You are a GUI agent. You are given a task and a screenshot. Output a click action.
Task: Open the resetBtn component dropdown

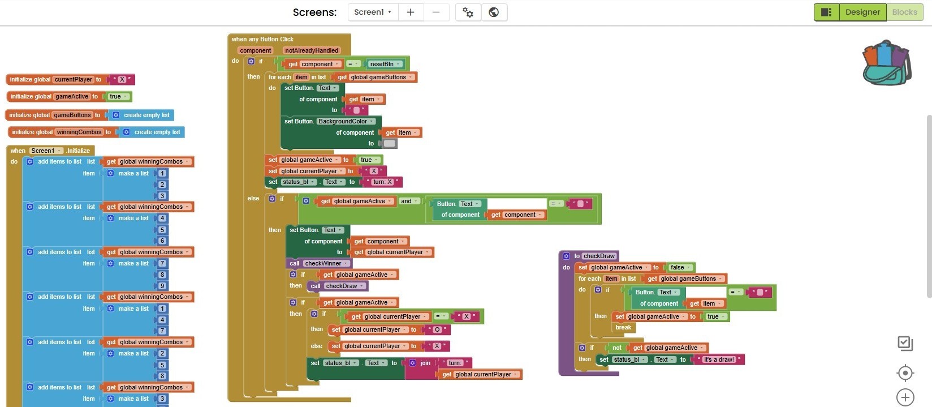point(399,65)
